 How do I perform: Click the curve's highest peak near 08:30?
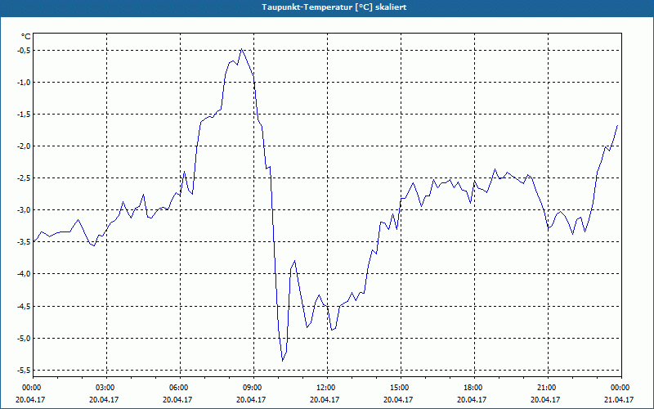pos(241,49)
